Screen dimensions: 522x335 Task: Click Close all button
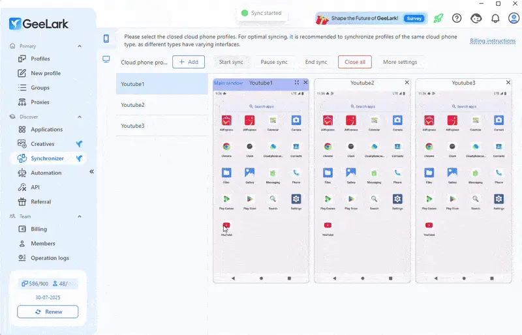pyautogui.click(x=355, y=62)
